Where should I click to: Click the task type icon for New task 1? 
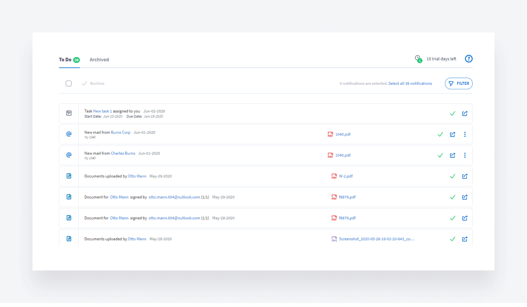(x=69, y=113)
